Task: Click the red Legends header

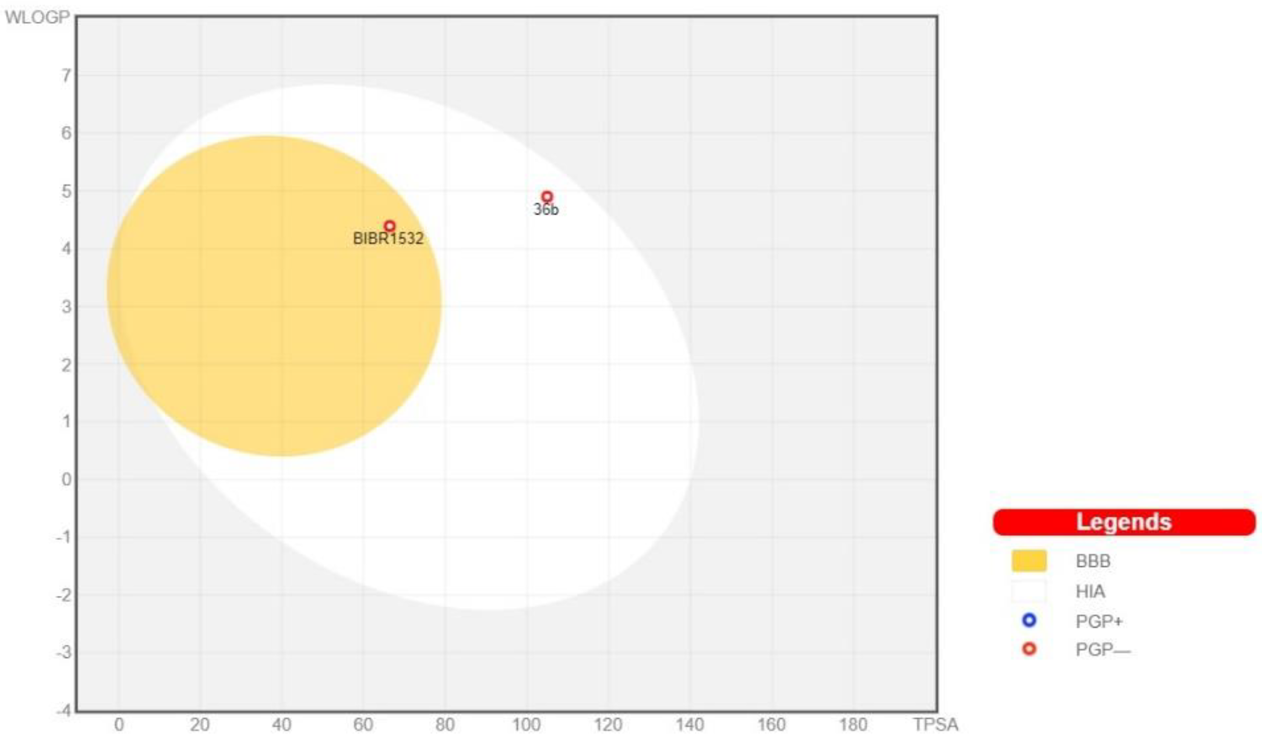Action: tap(1124, 522)
